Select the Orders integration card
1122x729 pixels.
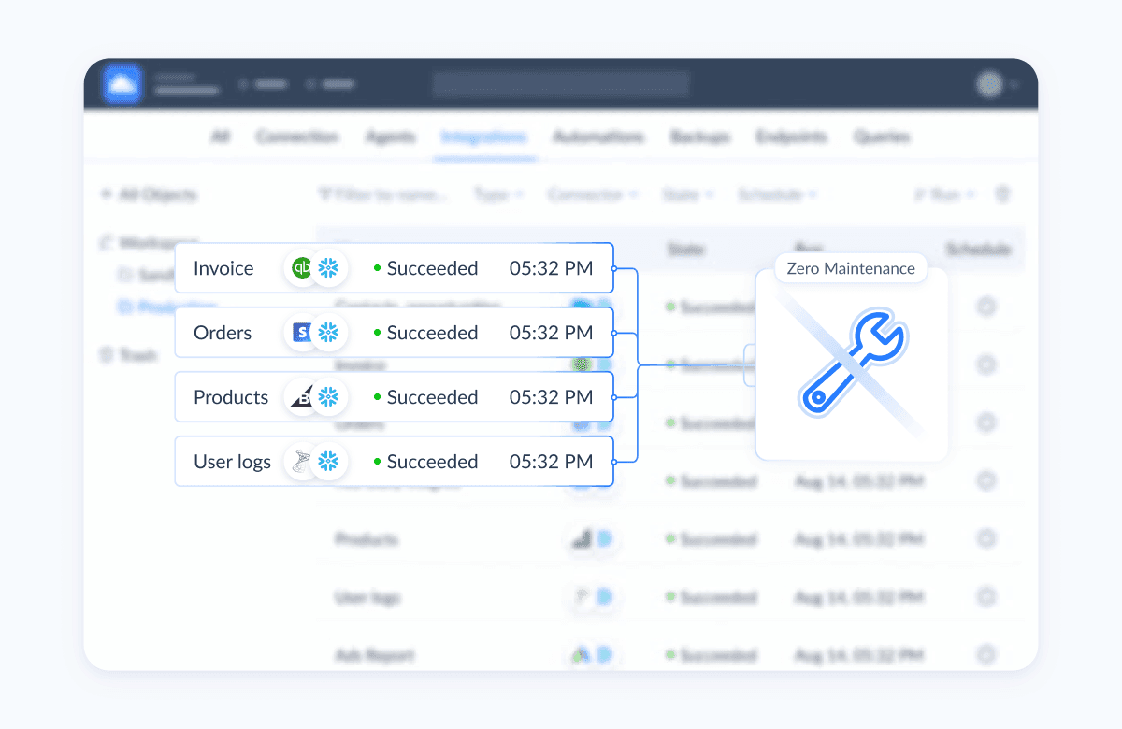(x=394, y=333)
